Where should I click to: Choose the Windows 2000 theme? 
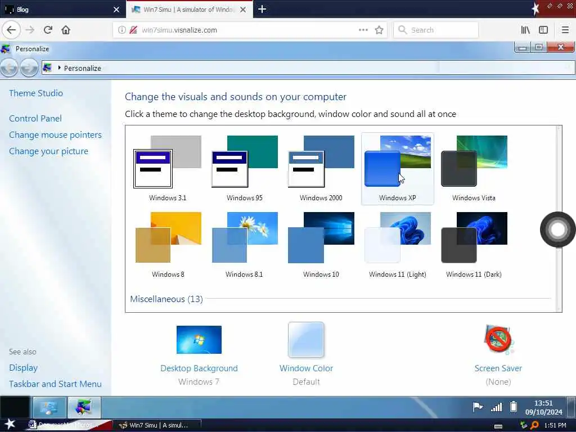[x=321, y=168]
